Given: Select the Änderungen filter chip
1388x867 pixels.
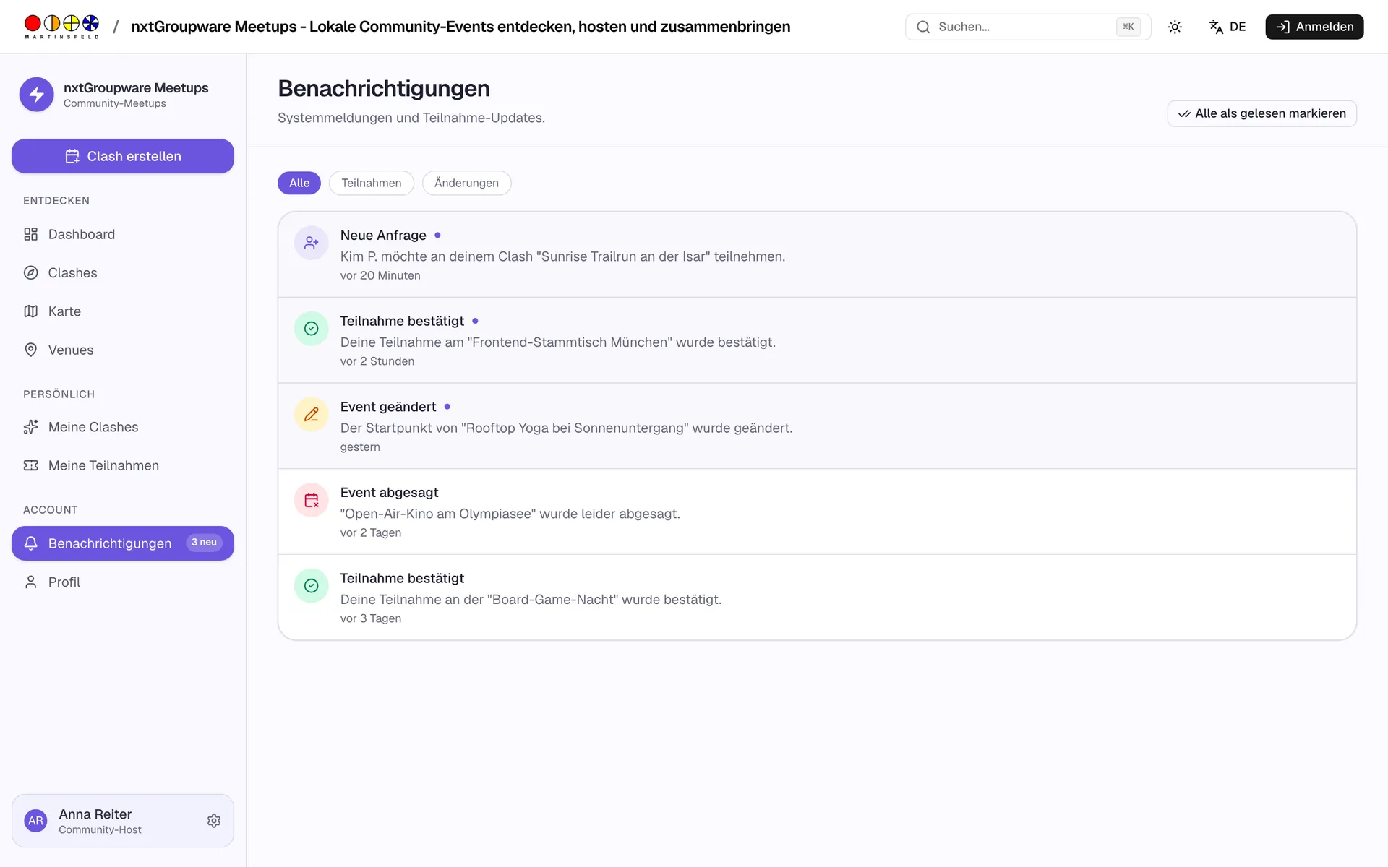Looking at the screenshot, I should pyautogui.click(x=466, y=183).
